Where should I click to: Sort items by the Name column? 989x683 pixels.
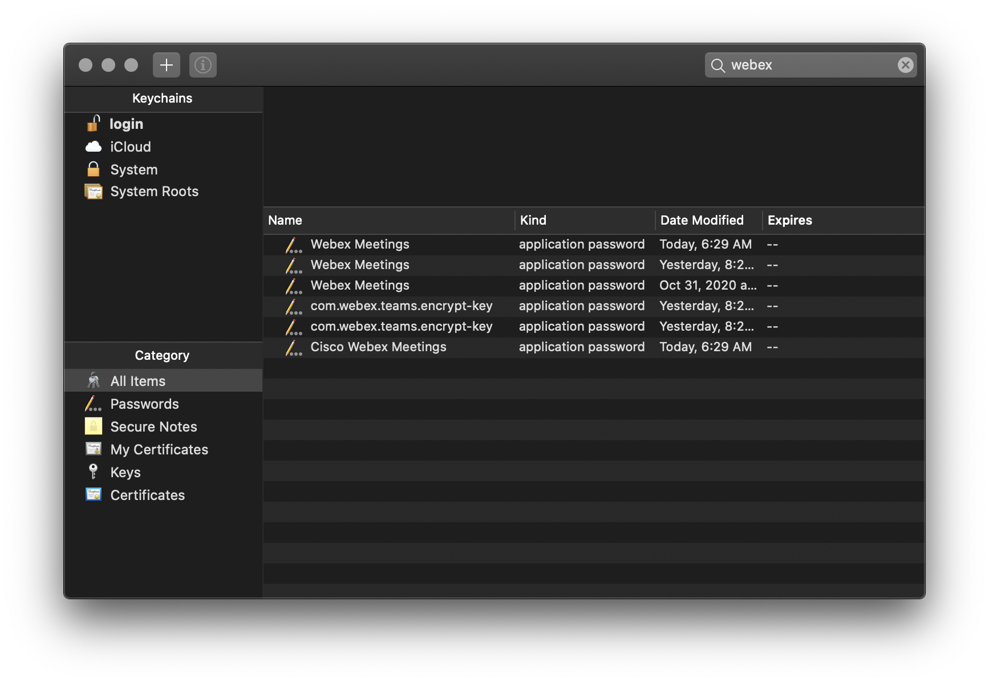(285, 220)
